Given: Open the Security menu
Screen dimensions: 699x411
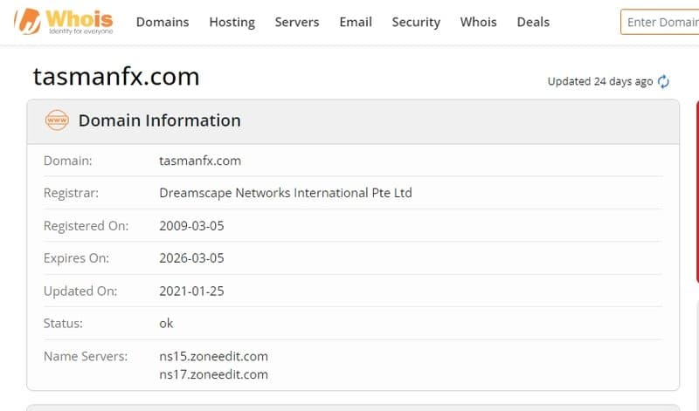Looking at the screenshot, I should [x=416, y=22].
